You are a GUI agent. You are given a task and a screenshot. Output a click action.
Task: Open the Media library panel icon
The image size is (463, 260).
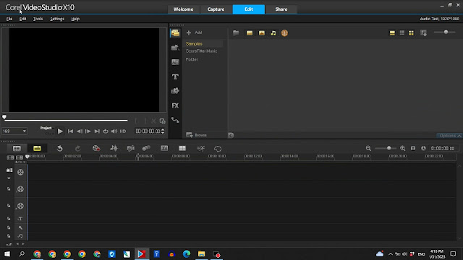click(x=175, y=33)
